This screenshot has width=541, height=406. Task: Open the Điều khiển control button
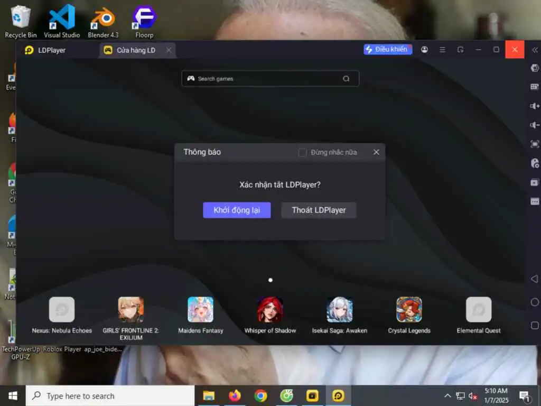[x=388, y=49]
